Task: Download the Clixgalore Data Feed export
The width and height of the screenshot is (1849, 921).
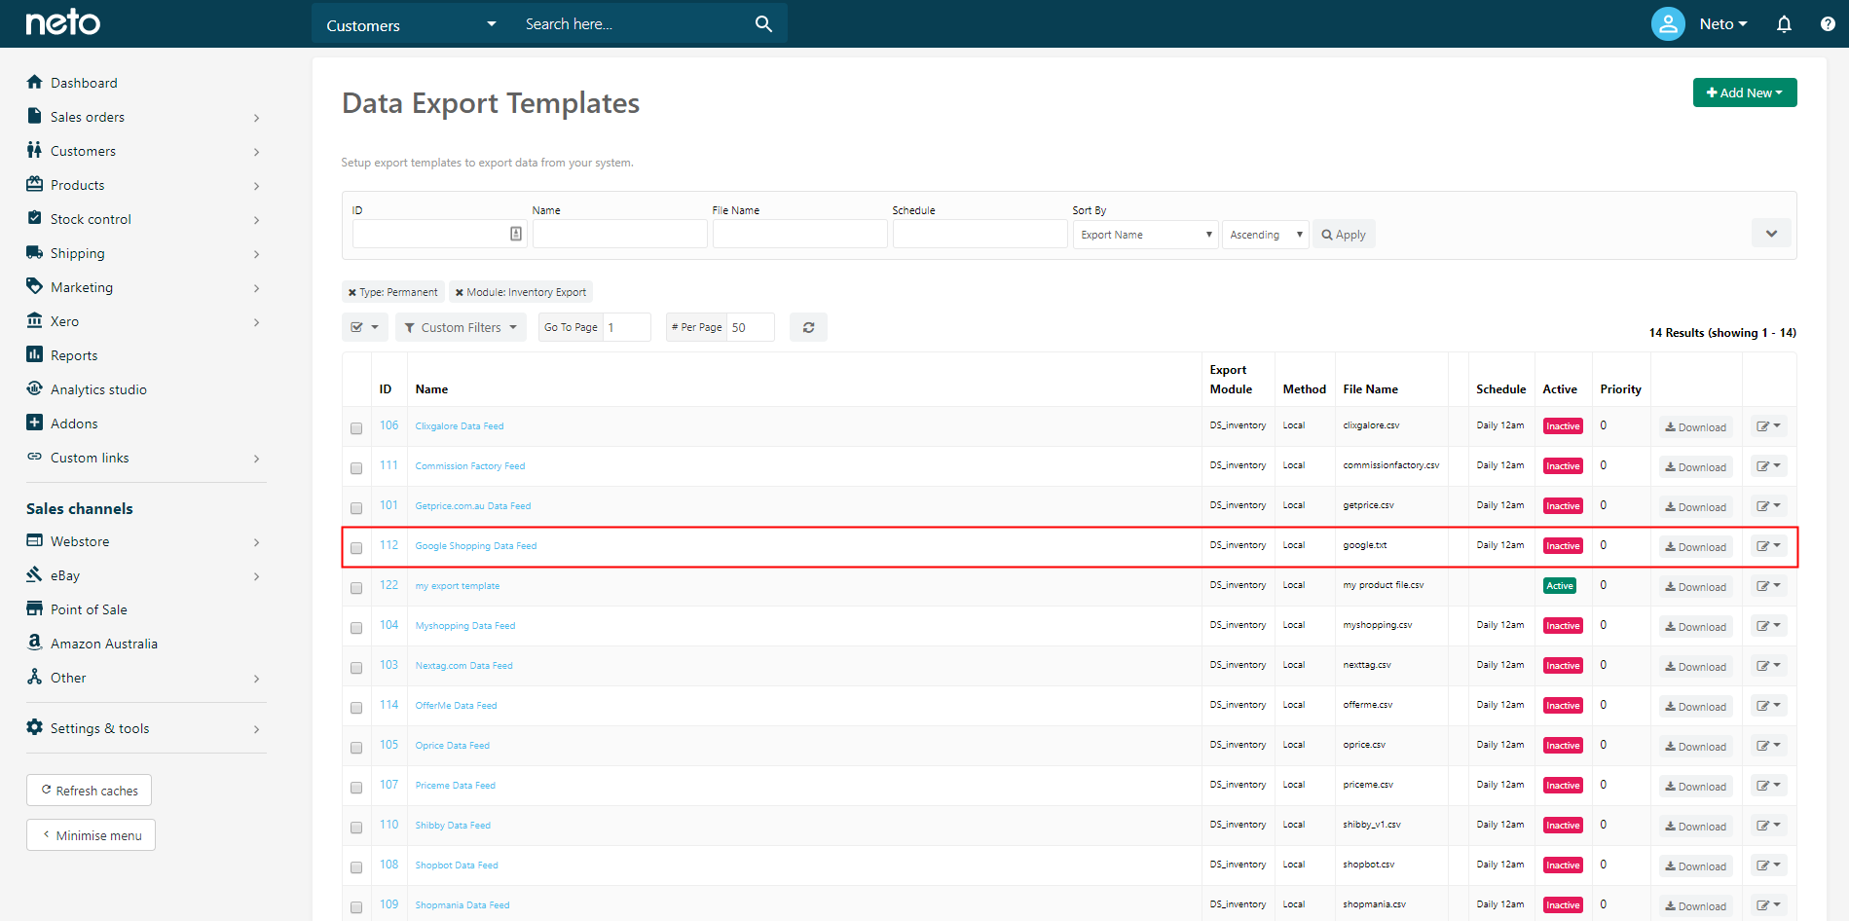Action: (x=1696, y=427)
